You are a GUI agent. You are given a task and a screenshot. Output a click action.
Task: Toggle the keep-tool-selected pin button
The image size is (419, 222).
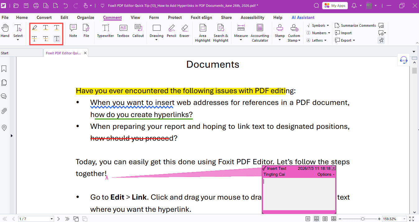381,40
